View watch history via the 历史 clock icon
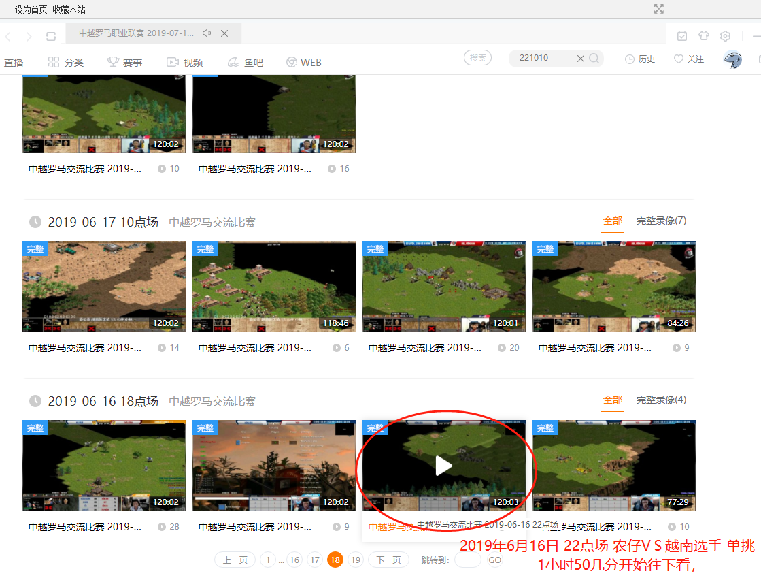 639,59
